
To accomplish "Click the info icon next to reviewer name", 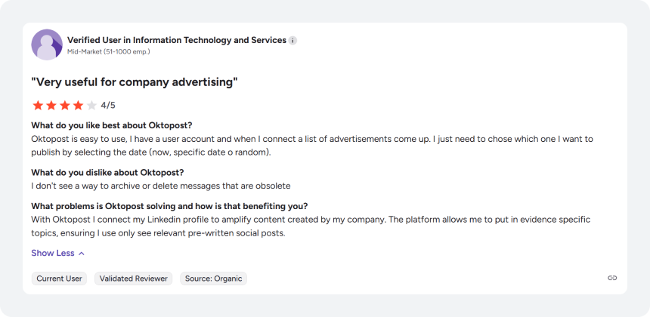I will pyautogui.click(x=292, y=41).
